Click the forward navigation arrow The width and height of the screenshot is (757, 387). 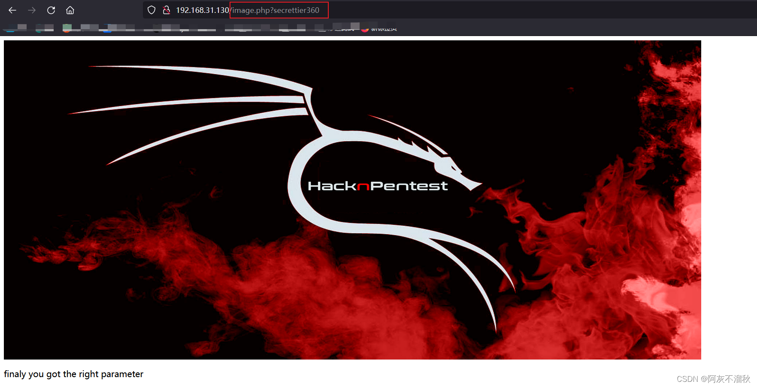pos(32,10)
